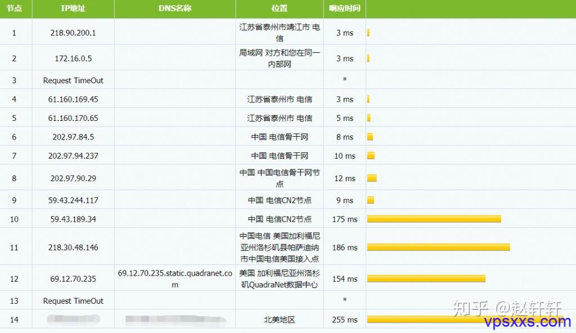Click the 186 ms latency bar for node 11
This screenshot has width=576, height=333.
439,247
